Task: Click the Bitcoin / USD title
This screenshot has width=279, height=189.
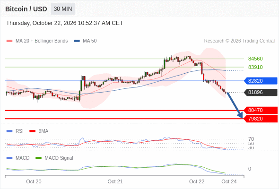Action: point(26,9)
